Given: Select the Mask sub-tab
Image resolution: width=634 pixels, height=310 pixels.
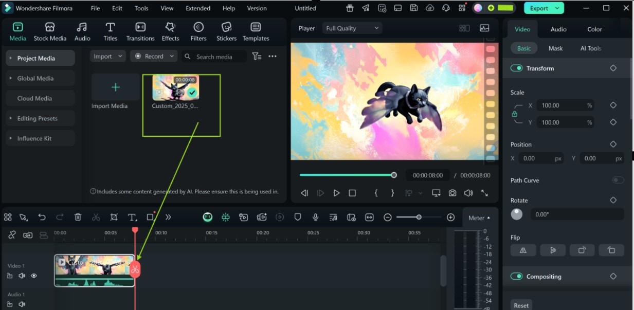Looking at the screenshot, I should 555,48.
